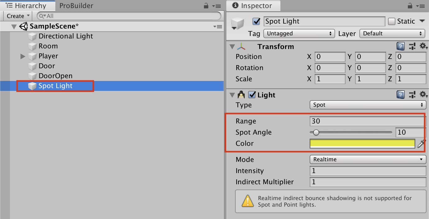Open the light Type dropdown
The width and height of the screenshot is (429, 219).
pos(367,105)
